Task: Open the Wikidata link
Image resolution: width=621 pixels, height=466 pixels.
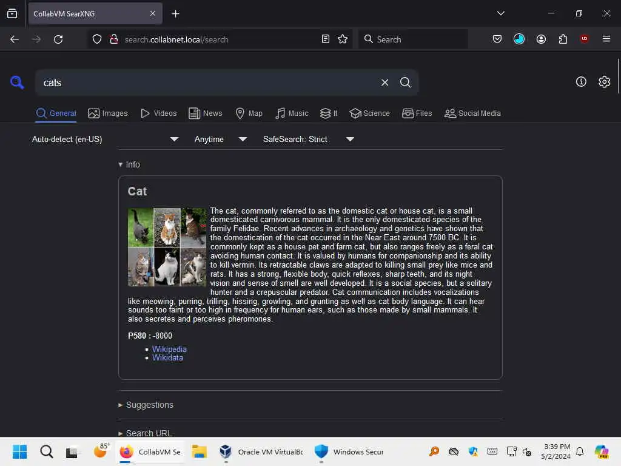Action: (x=167, y=358)
